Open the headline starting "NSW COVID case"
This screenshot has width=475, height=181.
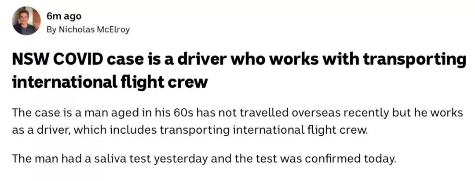[238, 71]
